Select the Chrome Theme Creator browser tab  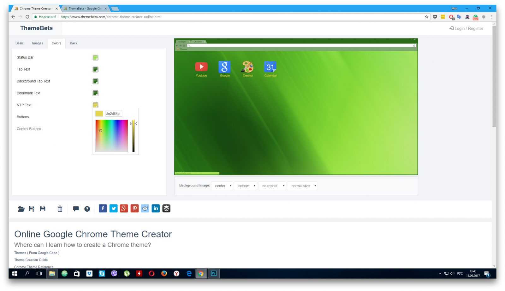(35, 9)
